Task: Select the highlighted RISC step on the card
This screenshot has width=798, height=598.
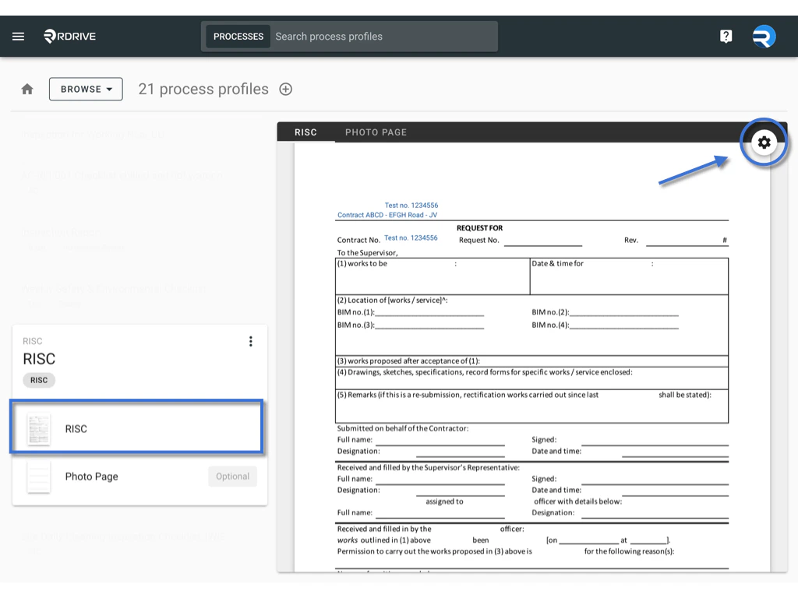Action: coord(136,428)
